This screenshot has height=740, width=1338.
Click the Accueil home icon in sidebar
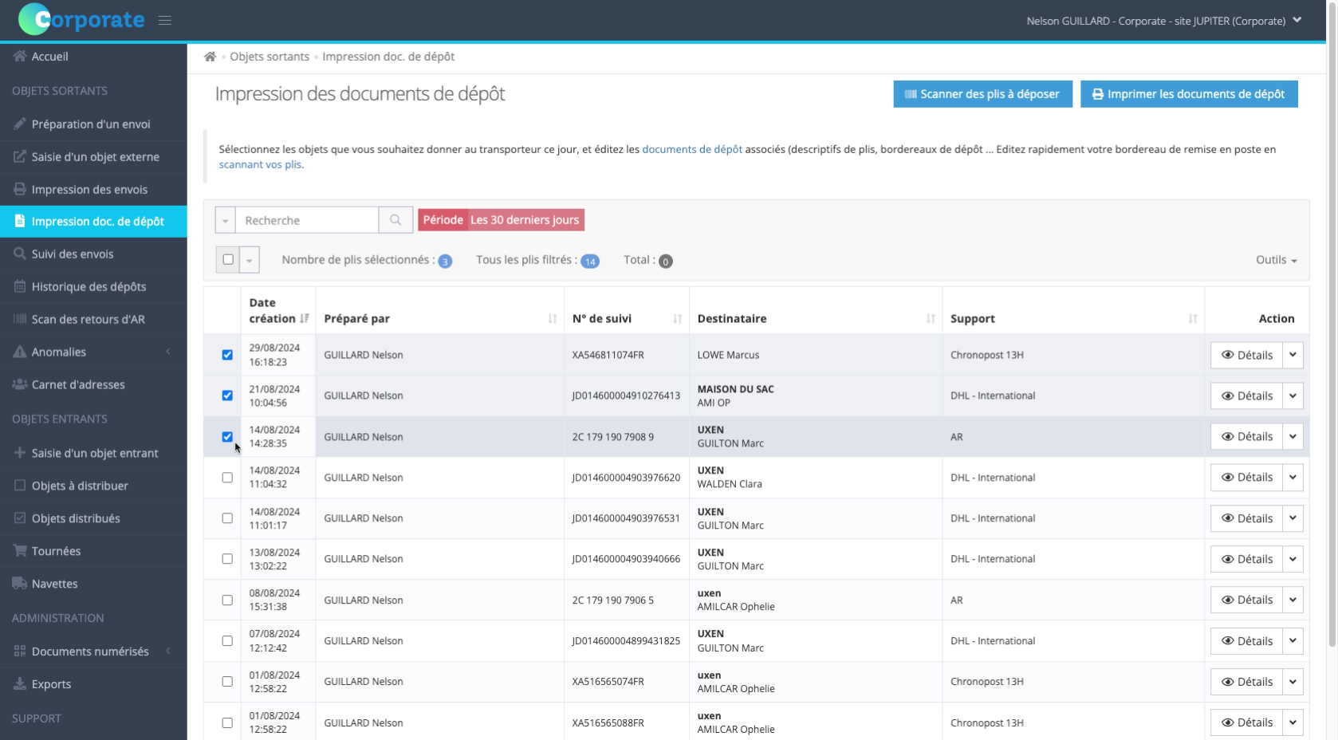coord(20,57)
